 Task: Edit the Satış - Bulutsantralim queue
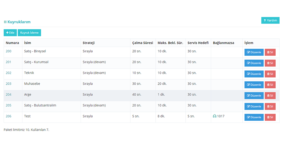(x=254, y=106)
